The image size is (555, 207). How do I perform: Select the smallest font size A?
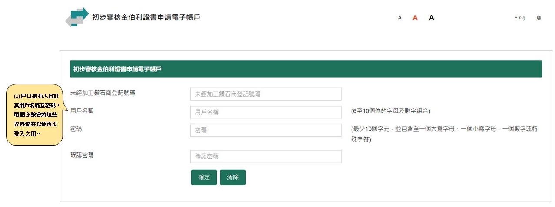pyautogui.click(x=399, y=18)
